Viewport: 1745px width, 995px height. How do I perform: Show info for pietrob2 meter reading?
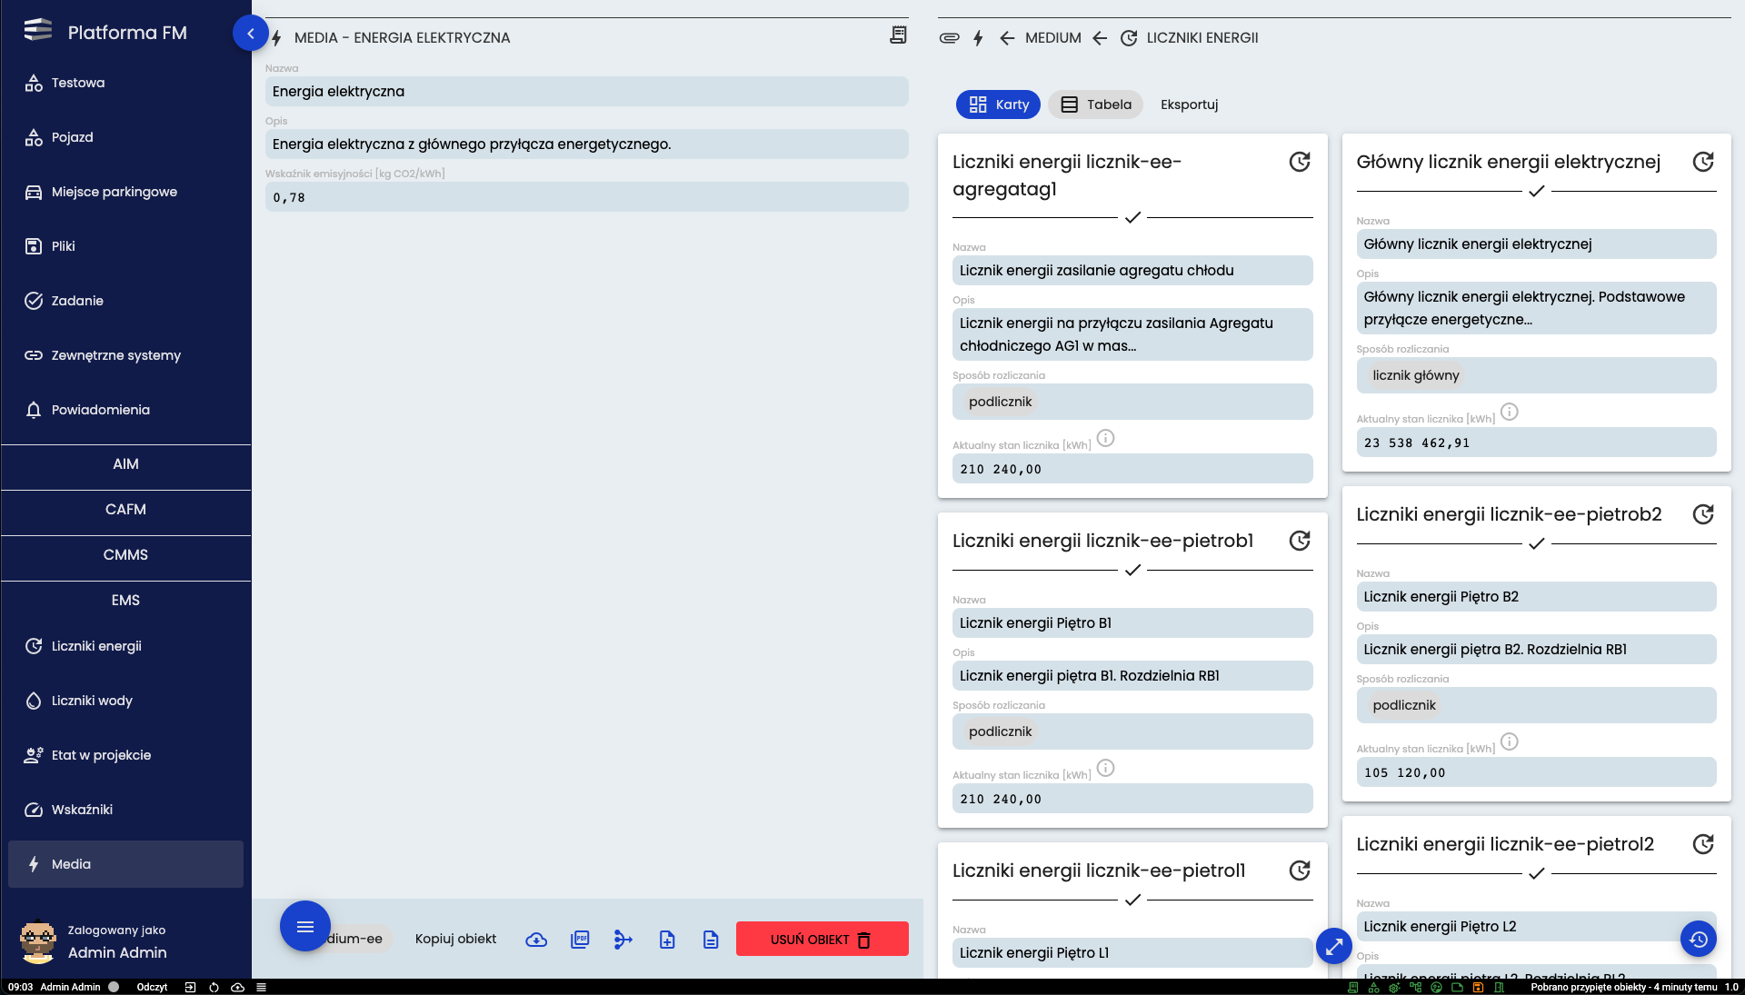(x=1509, y=741)
